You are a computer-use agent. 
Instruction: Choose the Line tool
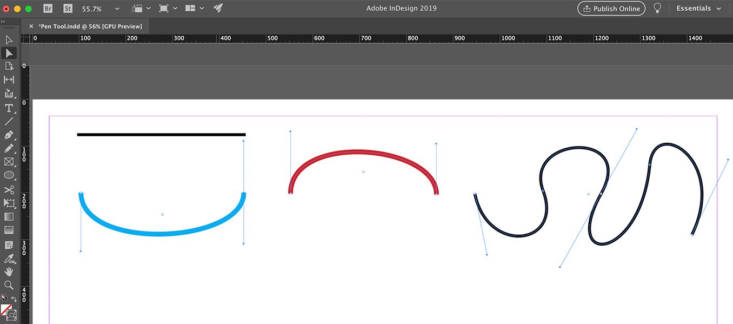[x=9, y=121]
